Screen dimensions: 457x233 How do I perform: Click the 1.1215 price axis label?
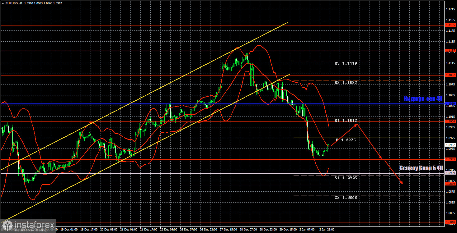450,9
